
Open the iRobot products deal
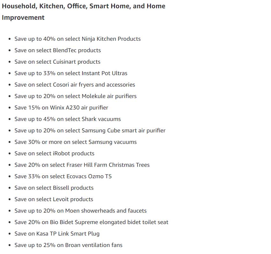tap(54, 153)
